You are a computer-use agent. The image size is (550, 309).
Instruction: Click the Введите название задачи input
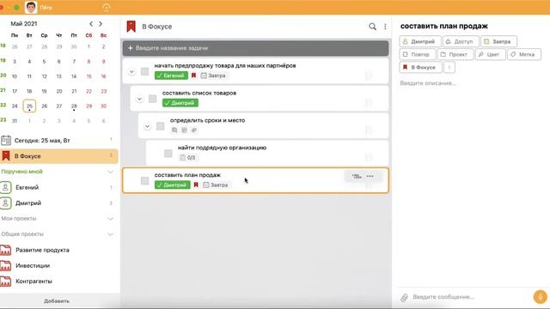tap(255, 48)
